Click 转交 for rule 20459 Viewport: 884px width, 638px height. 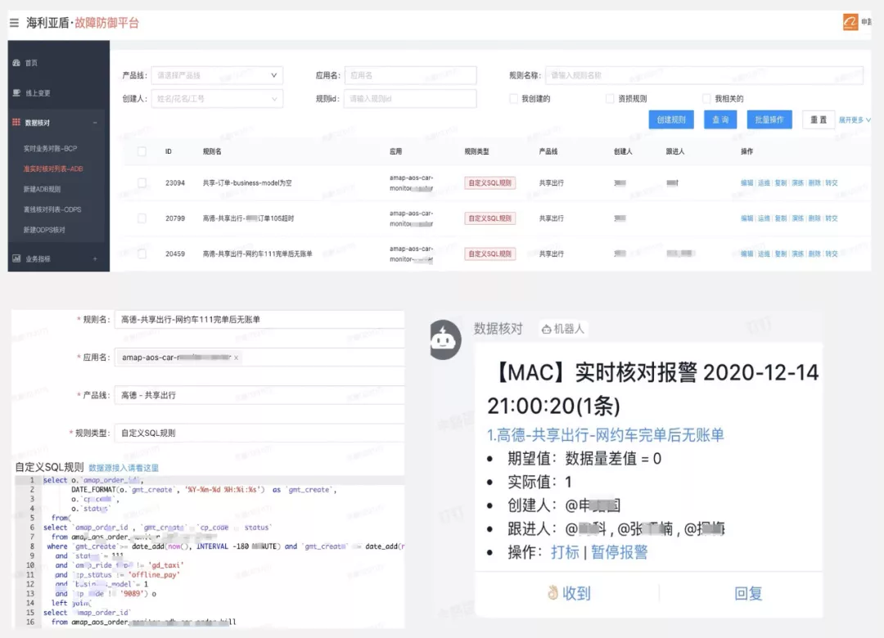pos(832,254)
